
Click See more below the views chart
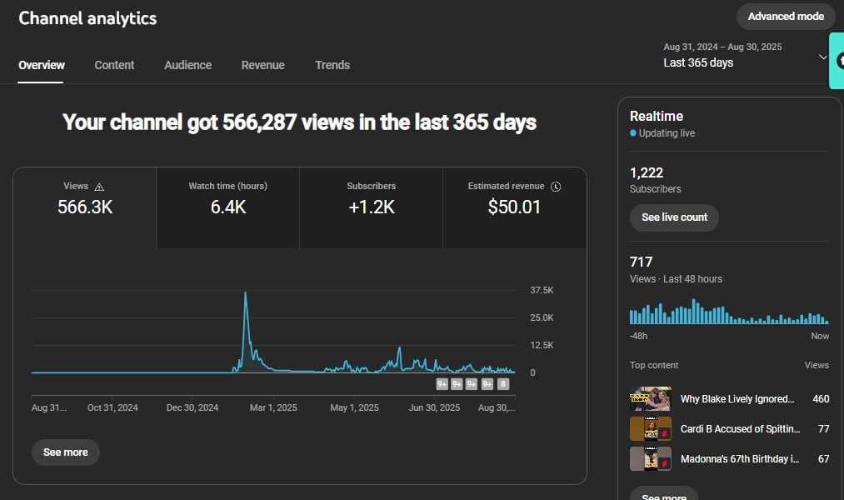(x=65, y=452)
